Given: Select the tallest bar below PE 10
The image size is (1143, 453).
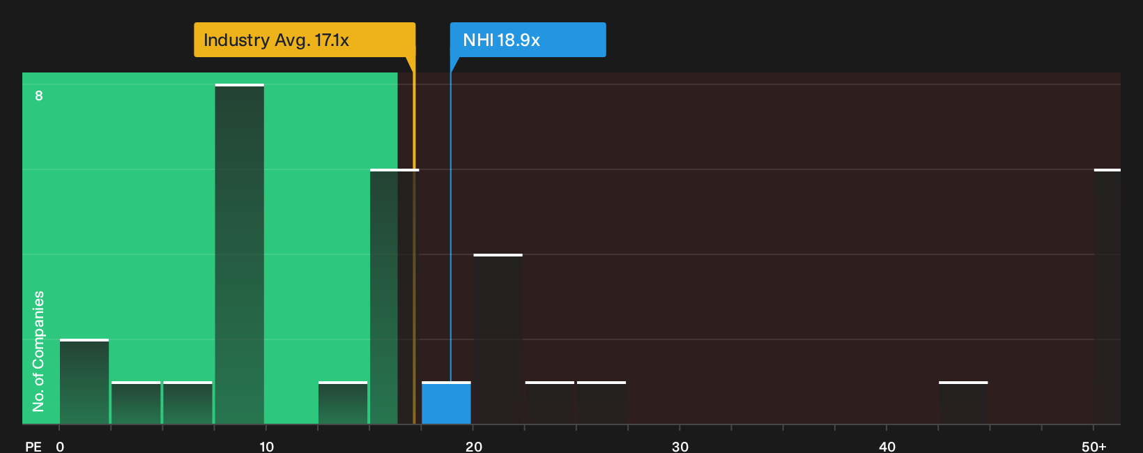Looking at the screenshot, I should click(x=240, y=254).
